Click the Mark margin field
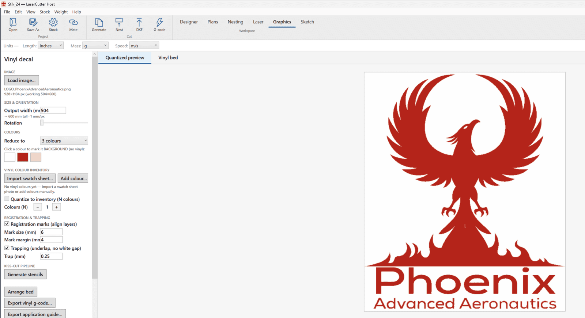 pos(51,240)
